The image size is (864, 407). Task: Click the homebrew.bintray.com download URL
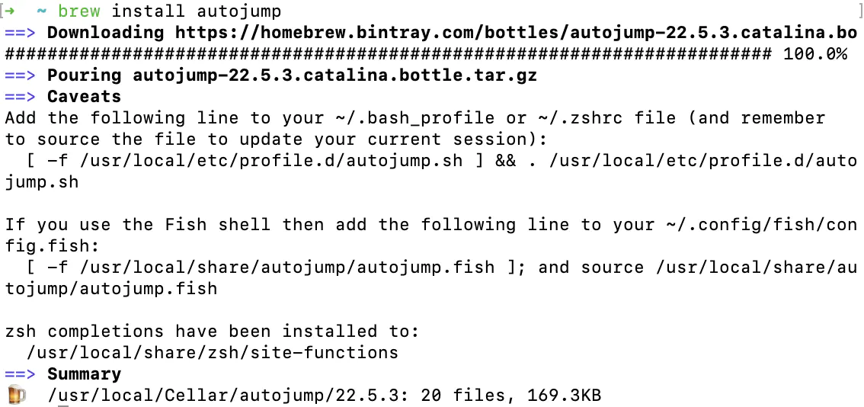point(517,33)
